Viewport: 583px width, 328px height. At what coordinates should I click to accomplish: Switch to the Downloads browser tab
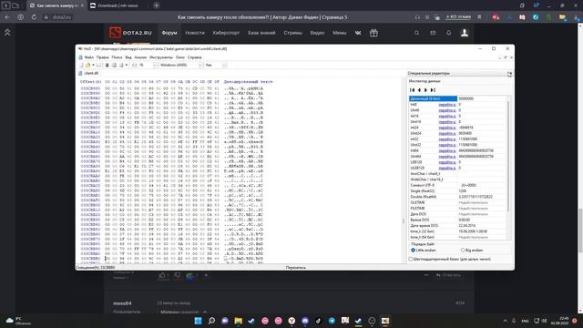118,5
